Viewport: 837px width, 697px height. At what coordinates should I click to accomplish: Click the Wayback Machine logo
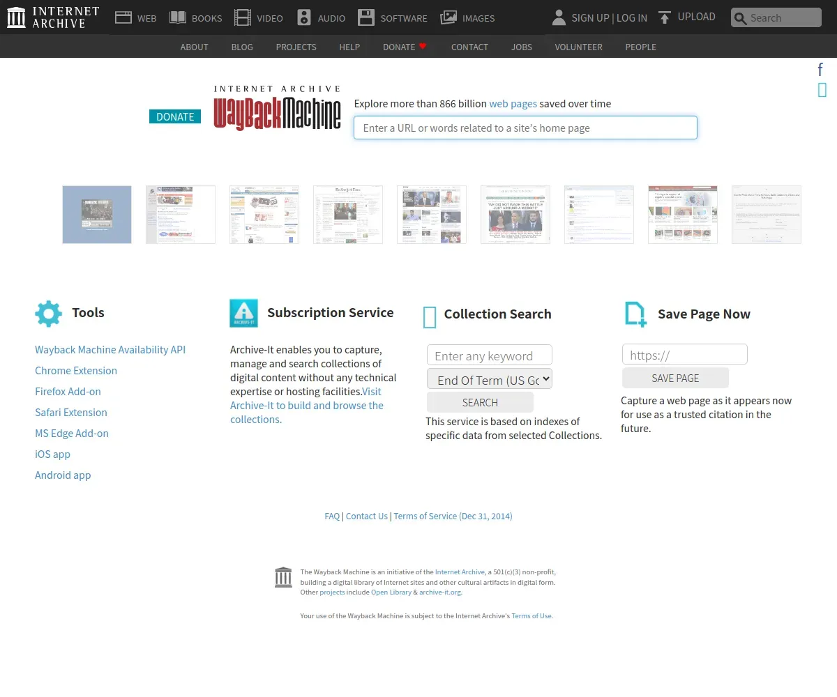[x=277, y=108]
